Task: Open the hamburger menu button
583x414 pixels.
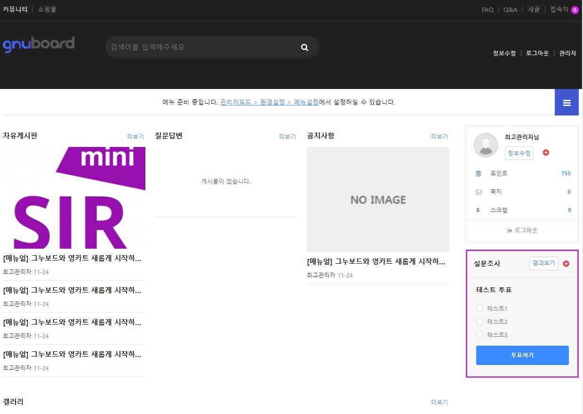Action: (x=567, y=102)
